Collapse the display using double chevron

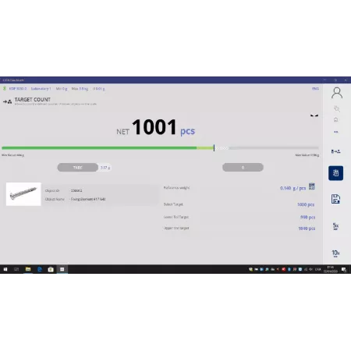pos(314,115)
